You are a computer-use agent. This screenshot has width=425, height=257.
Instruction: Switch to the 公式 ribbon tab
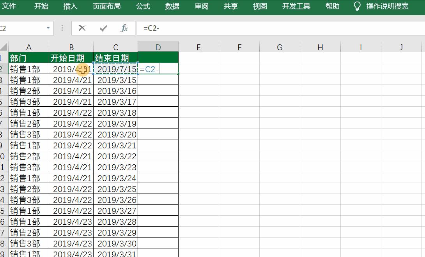click(143, 6)
